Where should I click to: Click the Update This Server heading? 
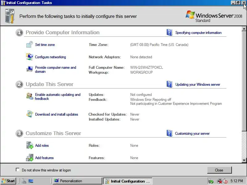(x=49, y=84)
